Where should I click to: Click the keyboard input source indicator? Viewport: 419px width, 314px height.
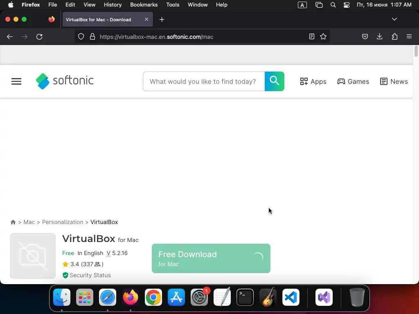pos(302,5)
